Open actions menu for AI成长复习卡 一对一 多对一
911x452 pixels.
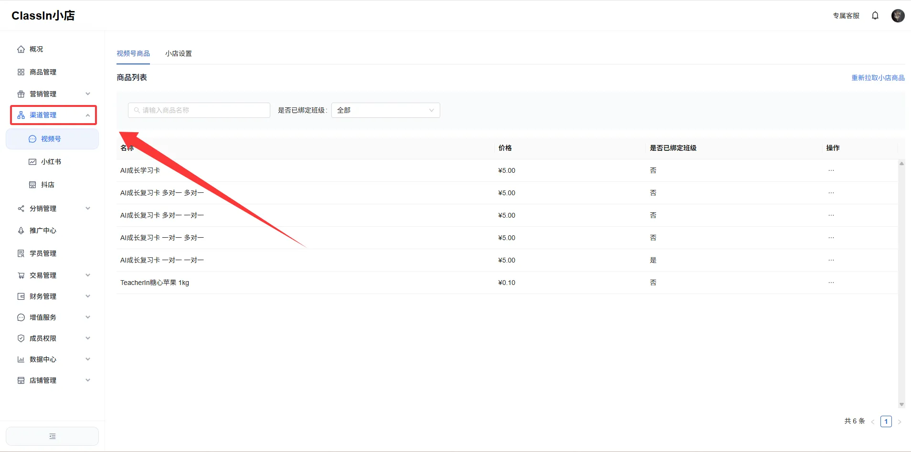[831, 238]
